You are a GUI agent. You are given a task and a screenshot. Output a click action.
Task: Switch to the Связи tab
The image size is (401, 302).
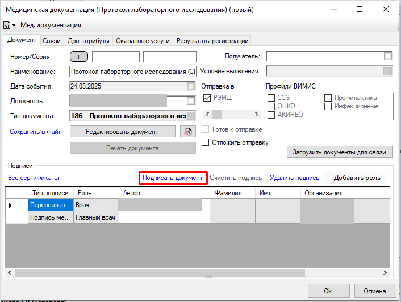(52, 41)
